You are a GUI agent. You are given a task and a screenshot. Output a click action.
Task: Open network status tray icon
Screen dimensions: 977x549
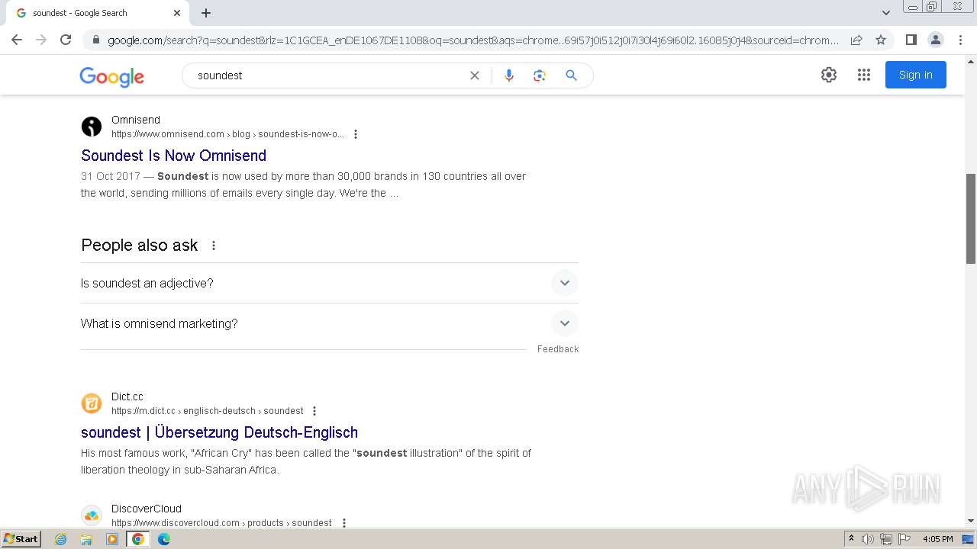pyautogui.click(x=886, y=539)
